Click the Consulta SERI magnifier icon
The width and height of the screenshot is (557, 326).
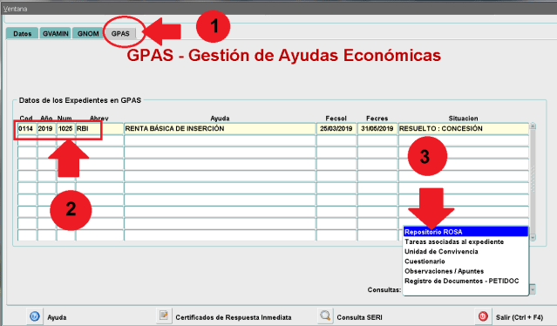(325, 316)
